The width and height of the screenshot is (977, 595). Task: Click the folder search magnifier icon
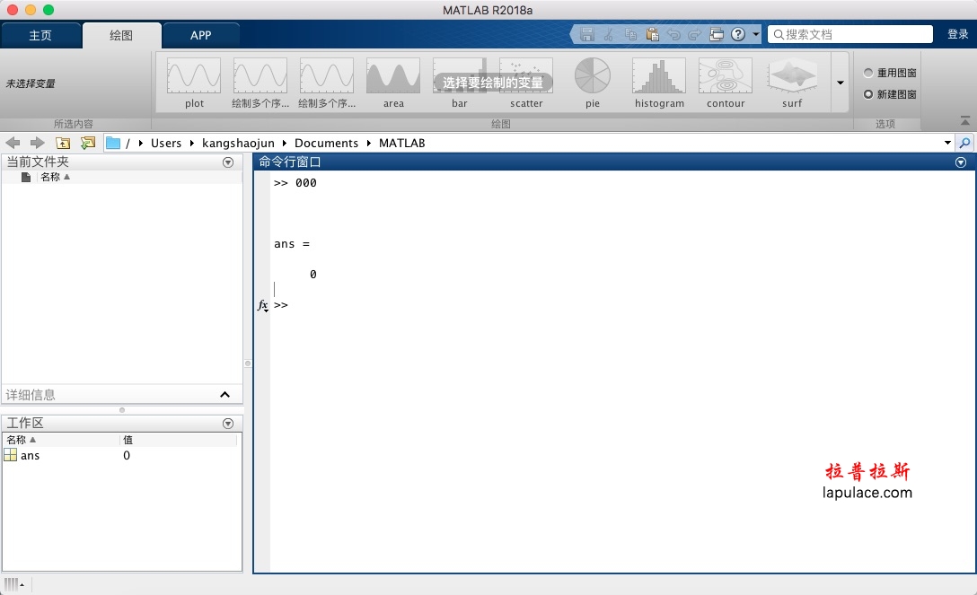tap(964, 144)
